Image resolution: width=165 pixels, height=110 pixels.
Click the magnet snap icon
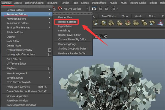click(x=60, y=9)
